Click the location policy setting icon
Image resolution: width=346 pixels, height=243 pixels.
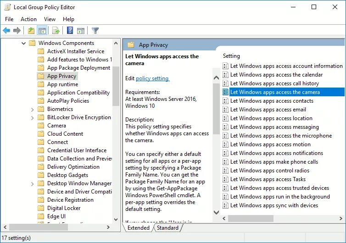pyautogui.click(x=225, y=118)
